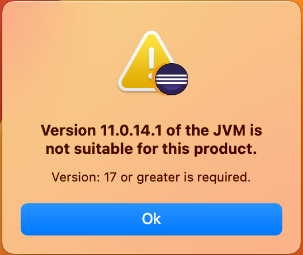The width and height of the screenshot is (303, 255).
Task: Click the number 17 in the requirement text
Action: coord(110,177)
